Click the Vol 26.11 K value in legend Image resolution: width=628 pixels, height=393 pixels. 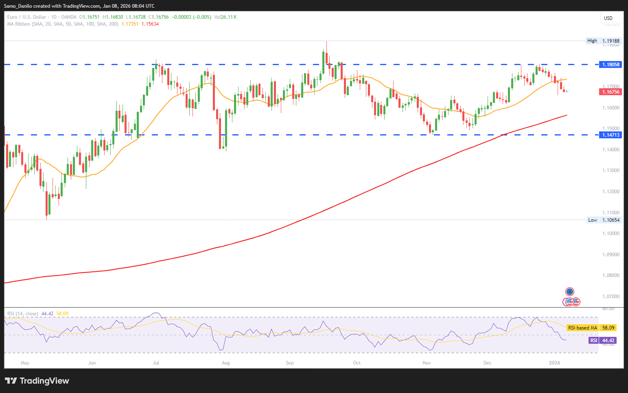point(225,17)
